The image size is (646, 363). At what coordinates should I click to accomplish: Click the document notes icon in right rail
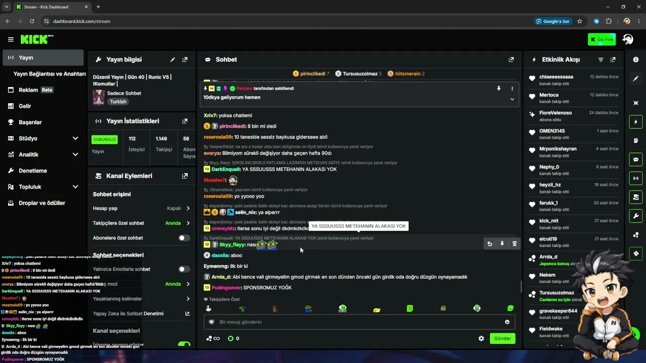(636, 141)
